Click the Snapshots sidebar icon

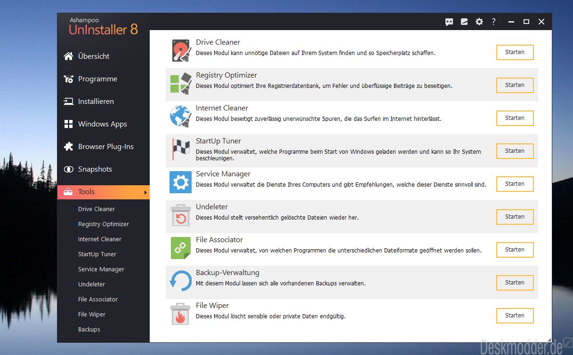tap(69, 169)
